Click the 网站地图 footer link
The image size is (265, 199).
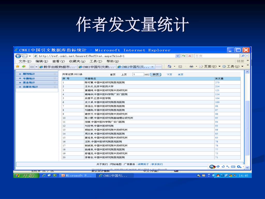[116, 164]
